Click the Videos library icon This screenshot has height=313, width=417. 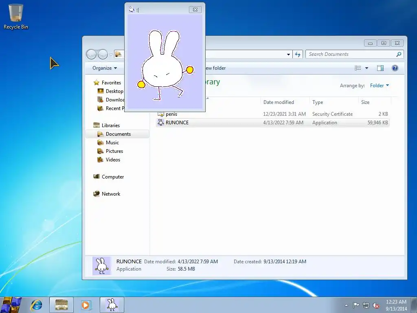[100, 159]
